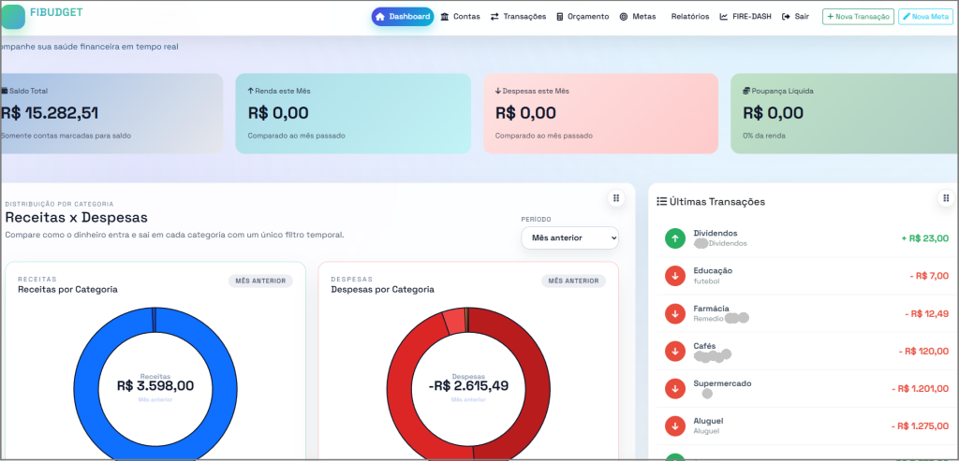The height and width of the screenshot is (461, 959).
Task: Open the Dashboard tab
Action: 403,17
